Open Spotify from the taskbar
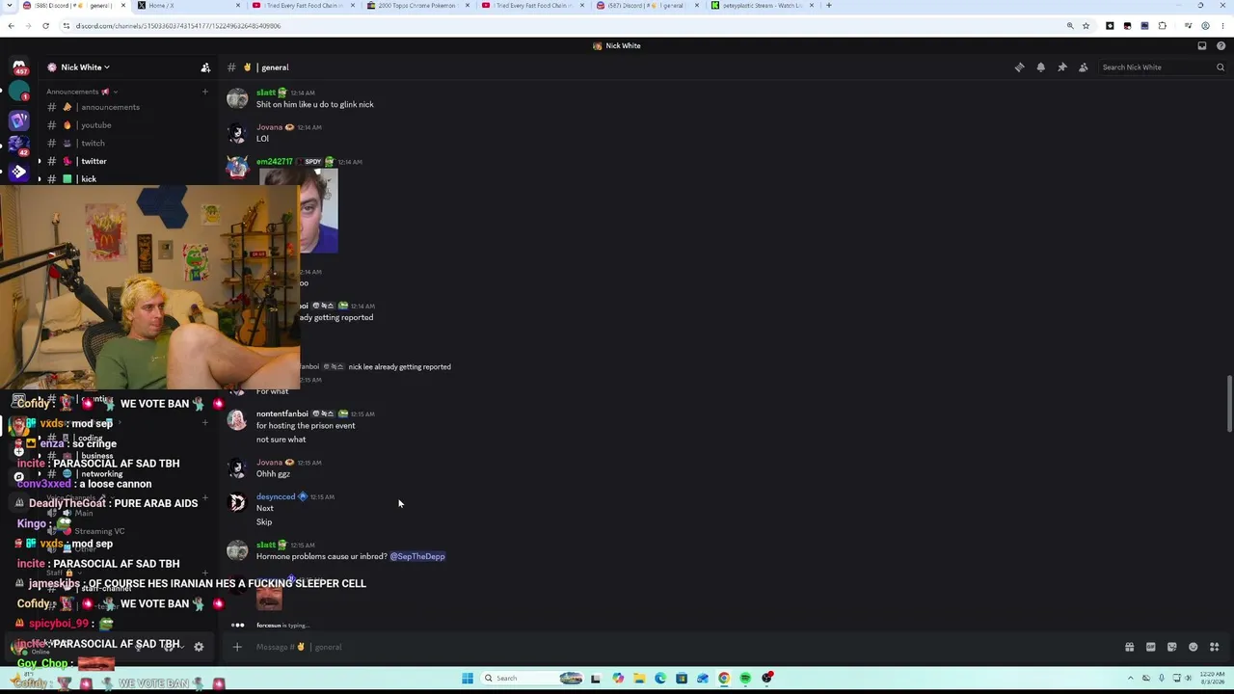The image size is (1234, 694). (x=745, y=679)
